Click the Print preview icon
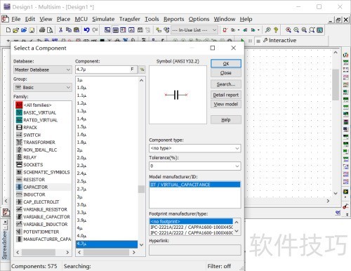Image resolution: width=351 pixels, height=271 pixels. pos(50,30)
